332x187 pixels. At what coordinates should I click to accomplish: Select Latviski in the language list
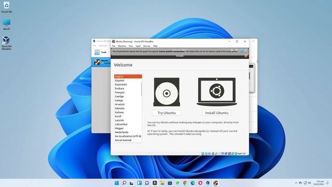point(128,120)
